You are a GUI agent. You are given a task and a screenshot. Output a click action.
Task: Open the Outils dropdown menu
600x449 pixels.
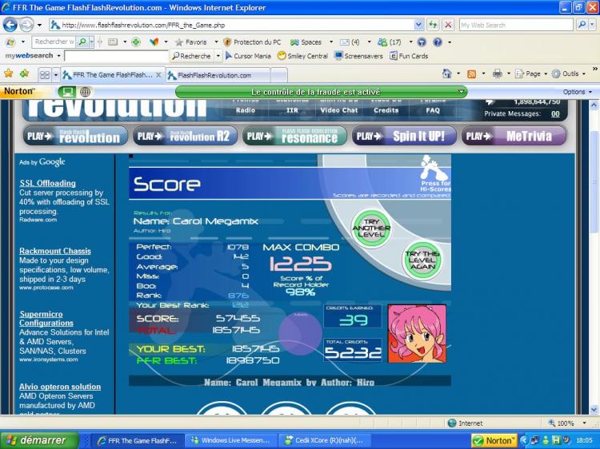click(x=566, y=74)
